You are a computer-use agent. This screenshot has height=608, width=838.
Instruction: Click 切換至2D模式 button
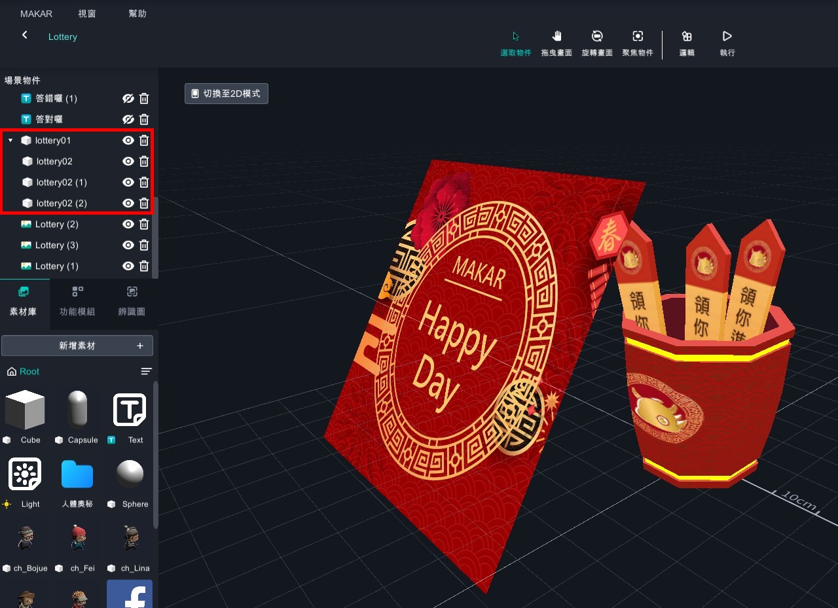(x=226, y=94)
